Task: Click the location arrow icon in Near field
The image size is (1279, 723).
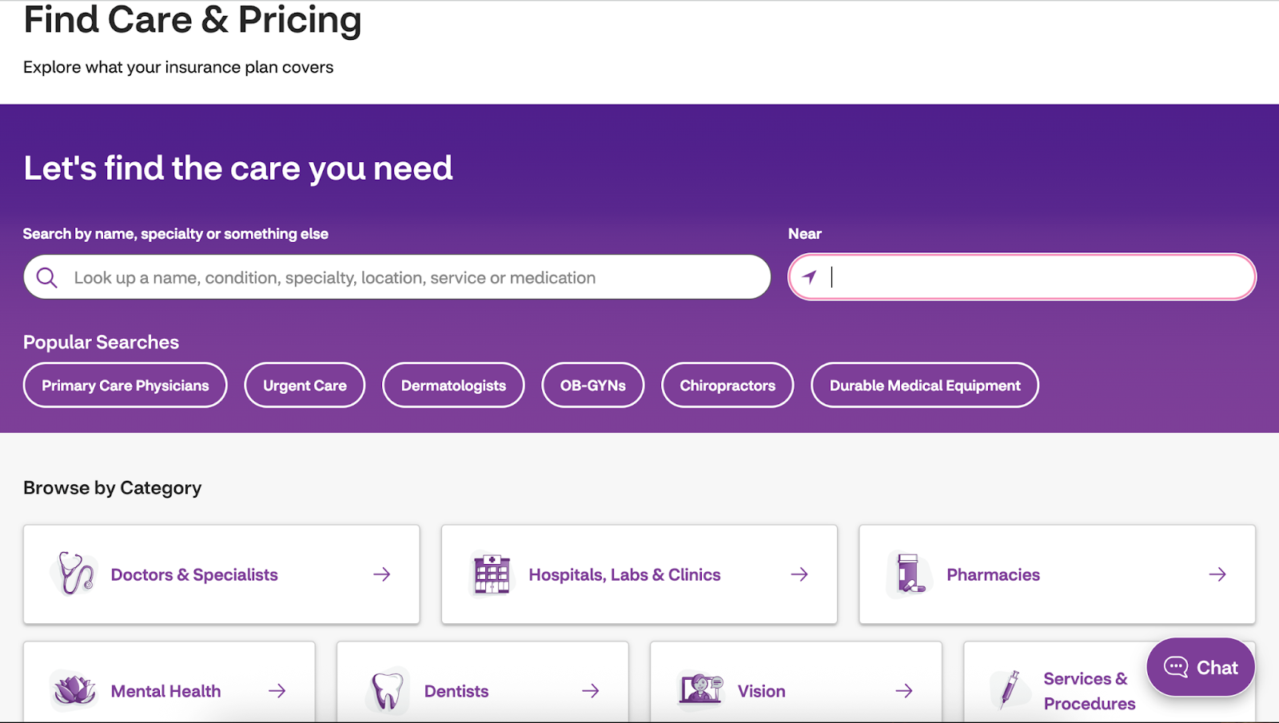Action: 810,277
